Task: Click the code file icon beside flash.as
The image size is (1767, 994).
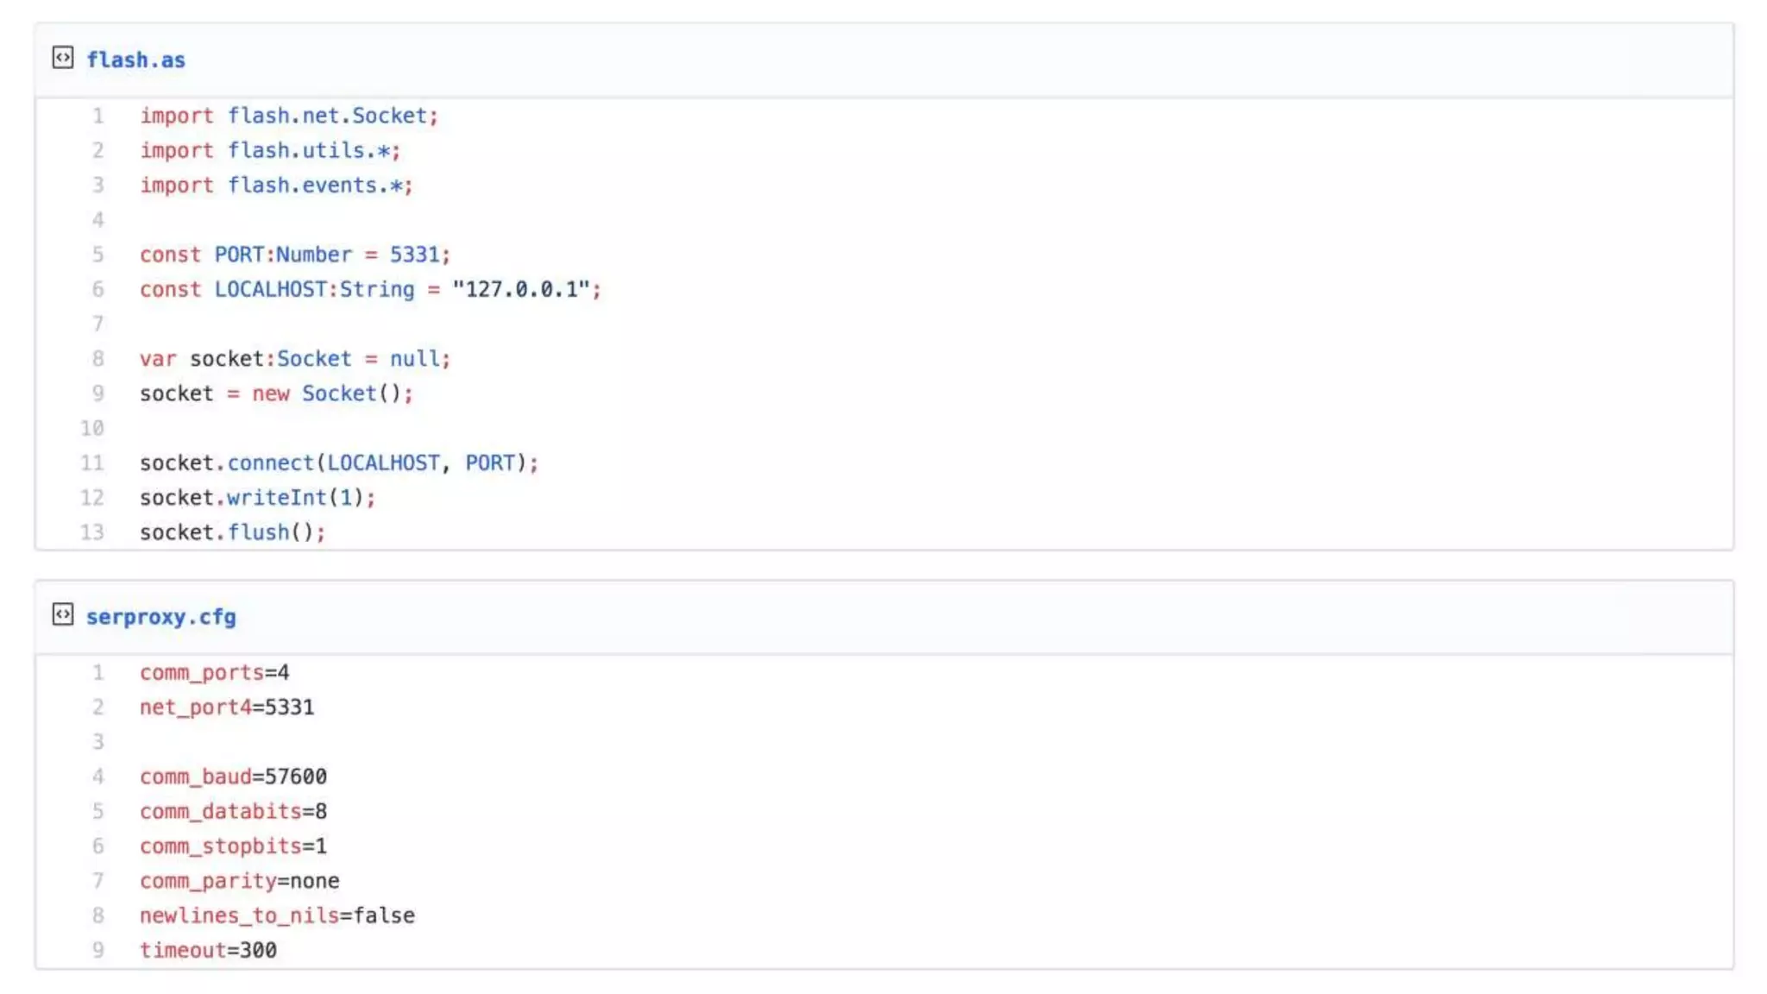Action: pyautogui.click(x=62, y=58)
